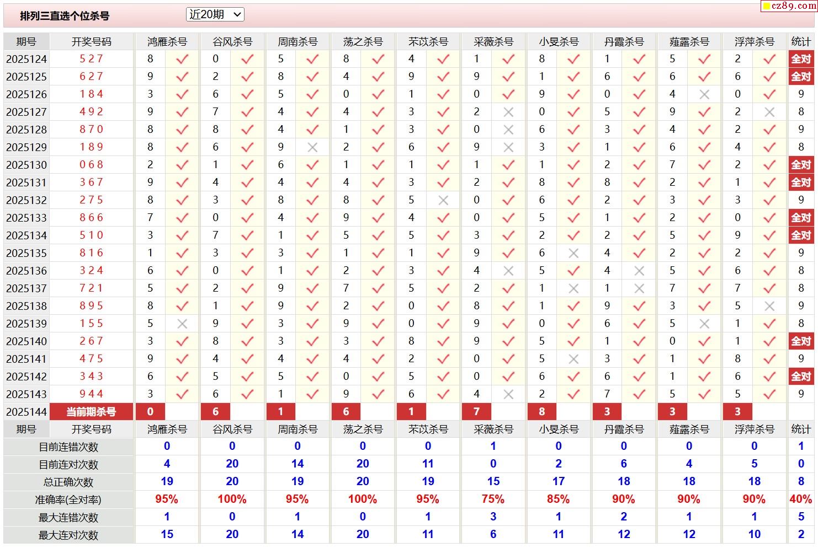Click gray X in 浮萍杀号 row 2025138
Viewport: 818px width, 548px height.
tap(769, 306)
